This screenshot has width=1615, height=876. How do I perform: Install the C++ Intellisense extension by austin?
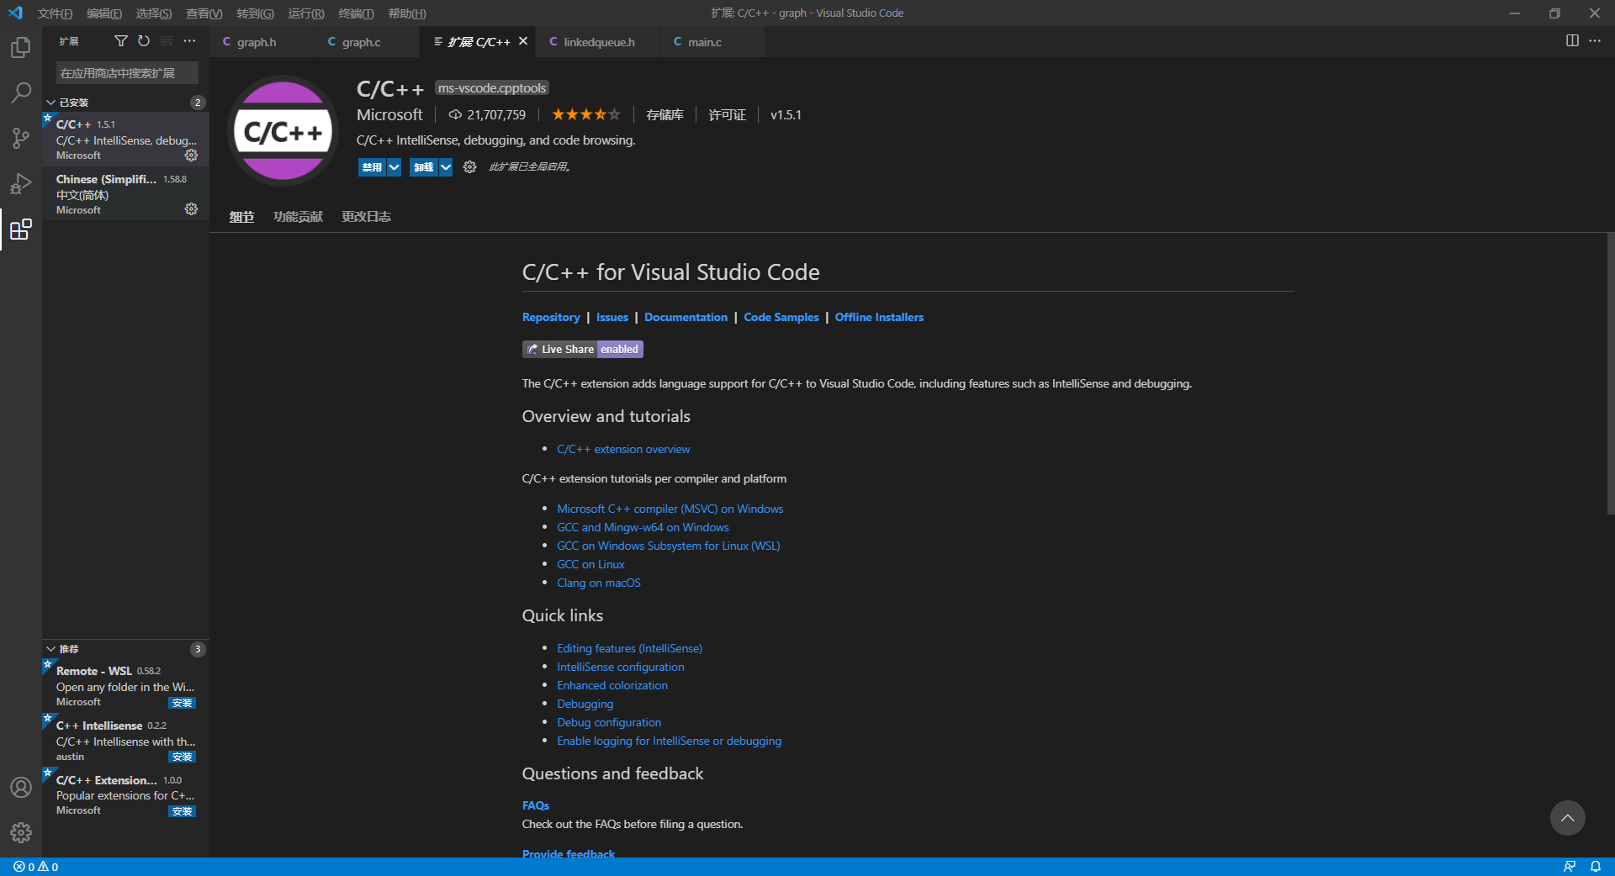point(182,757)
